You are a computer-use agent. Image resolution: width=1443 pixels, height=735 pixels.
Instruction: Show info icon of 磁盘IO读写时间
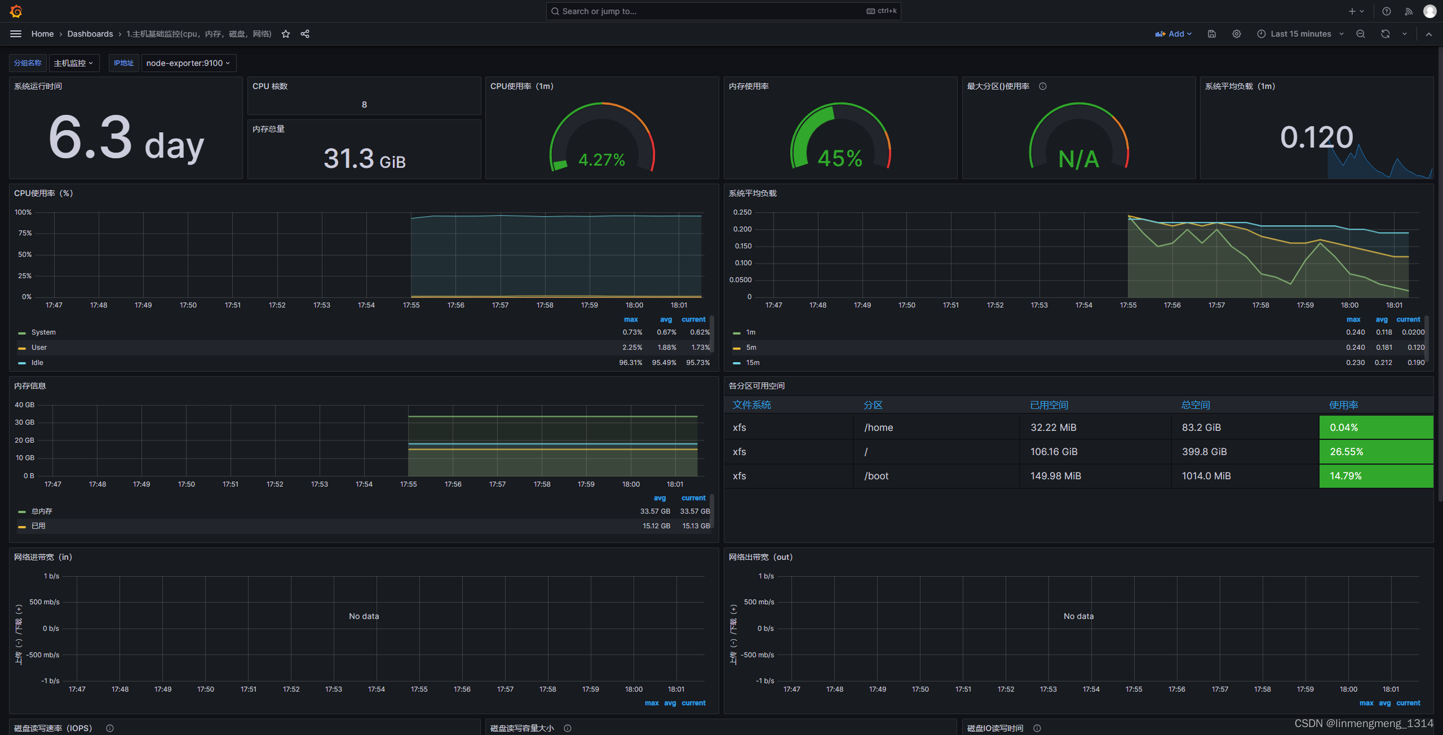[x=1037, y=728]
